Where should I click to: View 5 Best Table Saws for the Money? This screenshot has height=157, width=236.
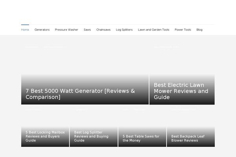(x=141, y=139)
